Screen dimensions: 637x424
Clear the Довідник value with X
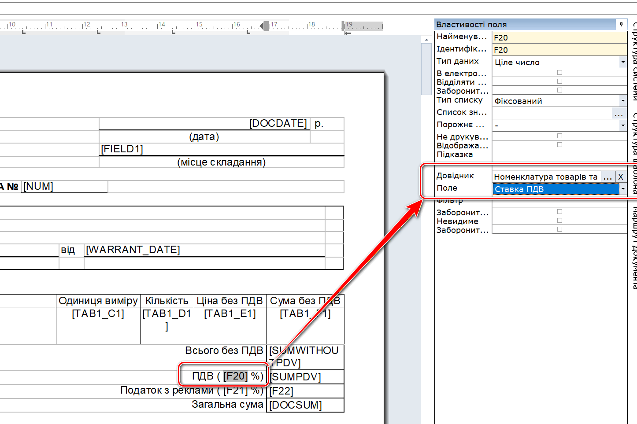pos(620,177)
